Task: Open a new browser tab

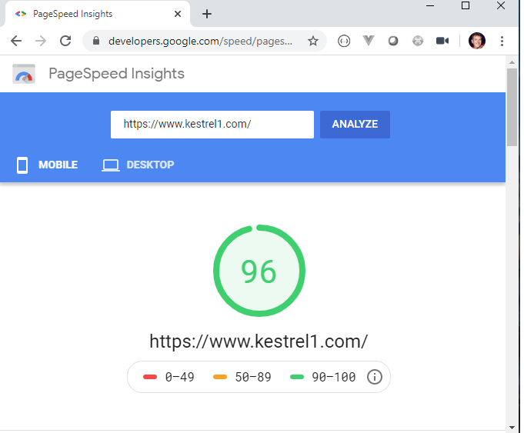Action: click(x=207, y=14)
